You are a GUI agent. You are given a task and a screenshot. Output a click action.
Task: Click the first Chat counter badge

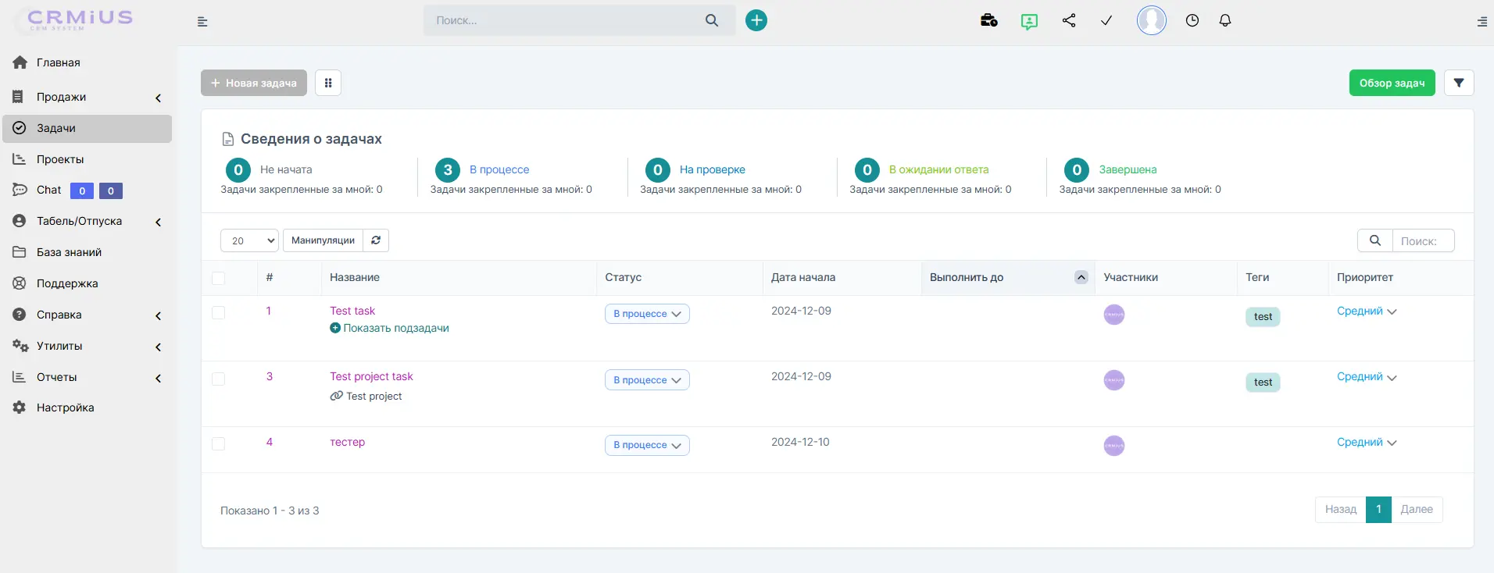click(82, 190)
